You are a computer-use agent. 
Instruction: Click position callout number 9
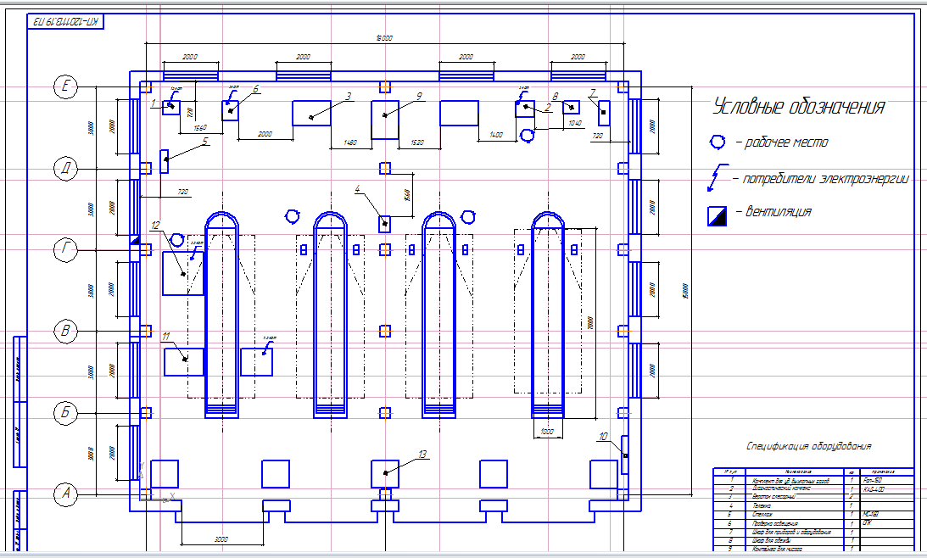(x=419, y=96)
